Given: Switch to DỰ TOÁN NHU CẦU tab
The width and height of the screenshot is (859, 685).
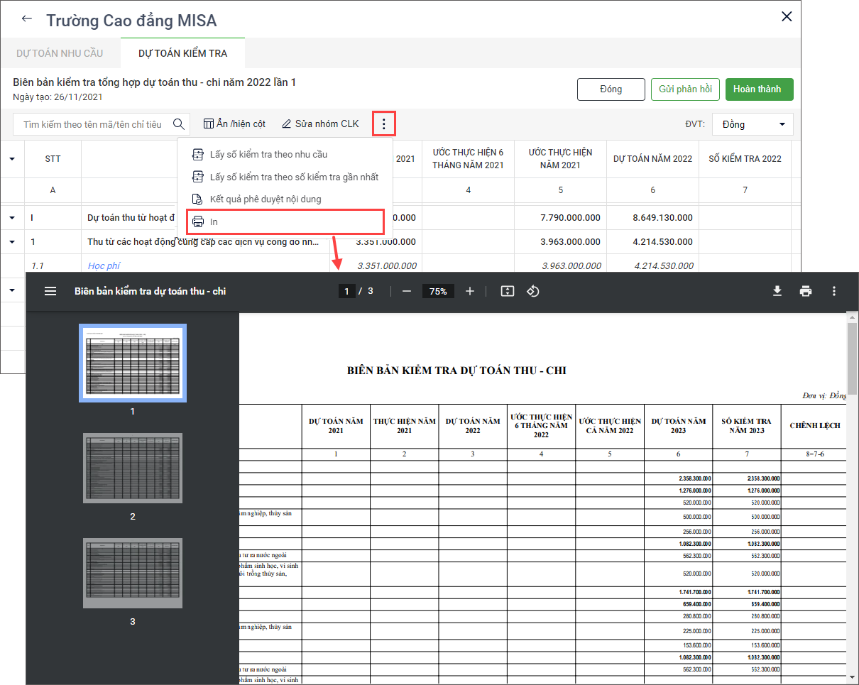Looking at the screenshot, I should pyautogui.click(x=60, y=53).
